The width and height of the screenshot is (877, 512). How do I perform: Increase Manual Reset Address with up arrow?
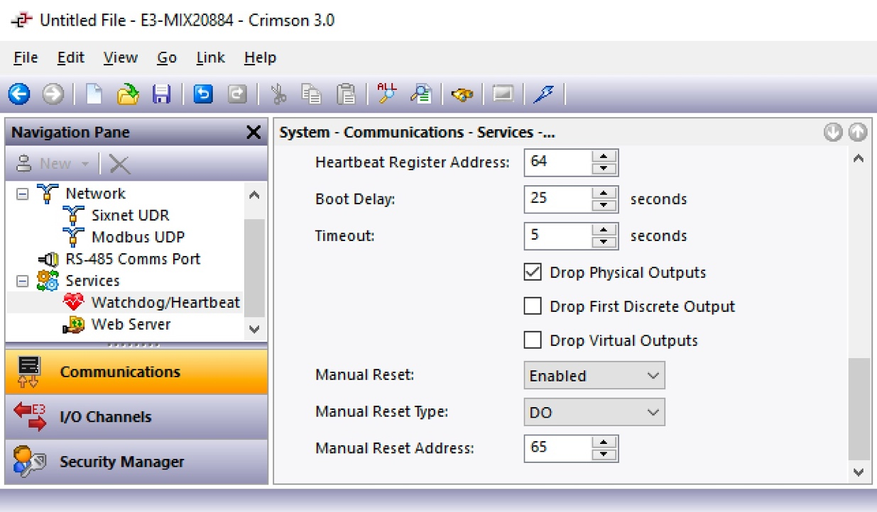[x=604, y=442]
